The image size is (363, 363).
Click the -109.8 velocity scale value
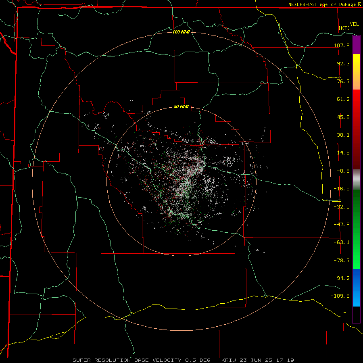tap(340, 296)
